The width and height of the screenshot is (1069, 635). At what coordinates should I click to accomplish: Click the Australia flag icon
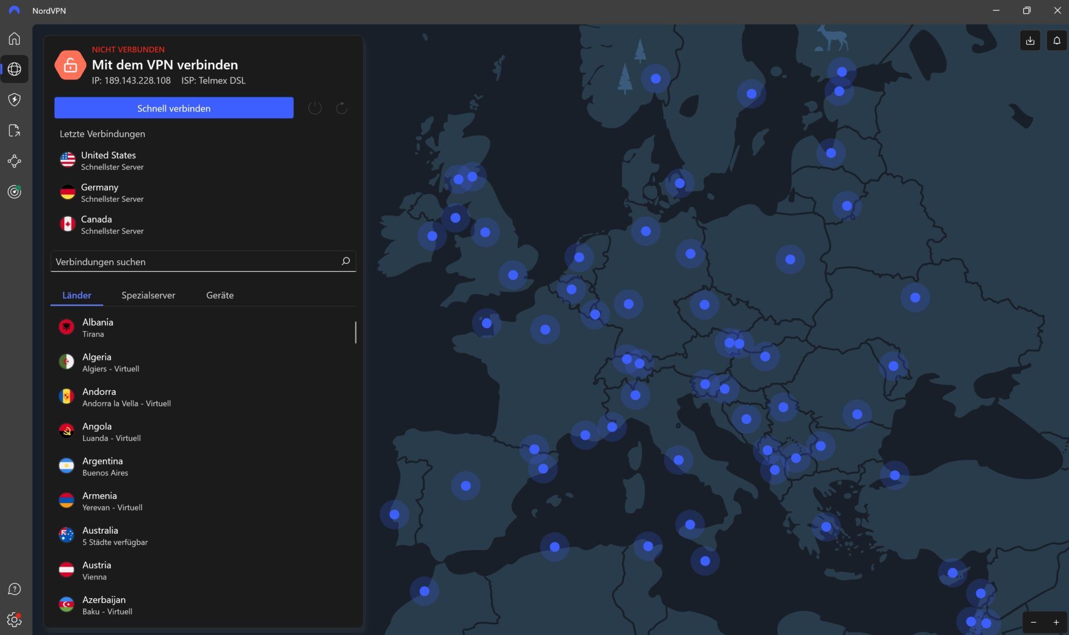(67, 535)
